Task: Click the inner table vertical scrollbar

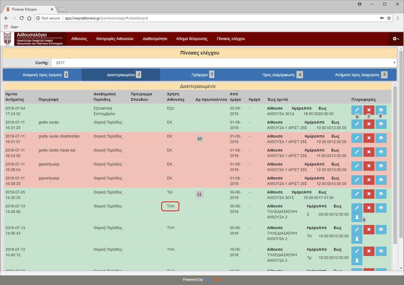Action: point(395,165)
